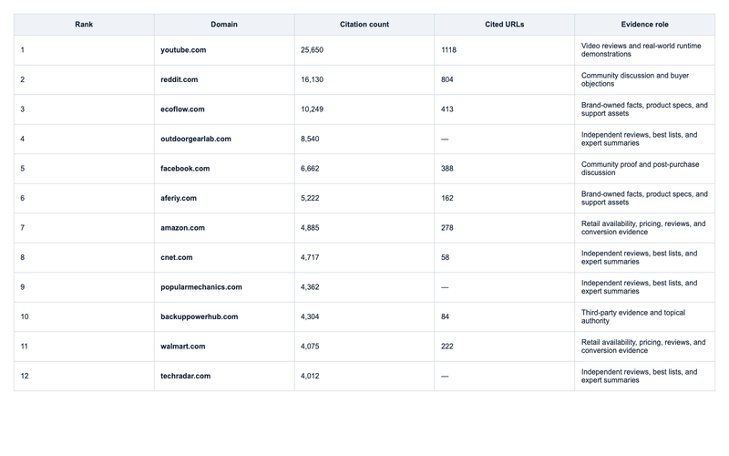Viewport: 729px width, 456px height.
Task: Click the Evidence role column header
Action: 644,25
